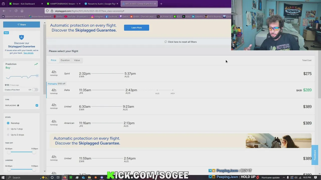Click the Take Off slider left handle

pos(9,152)
